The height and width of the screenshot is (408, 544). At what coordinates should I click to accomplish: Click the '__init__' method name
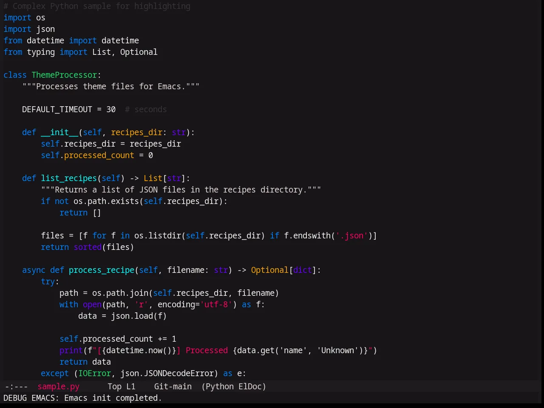[59, 132]
